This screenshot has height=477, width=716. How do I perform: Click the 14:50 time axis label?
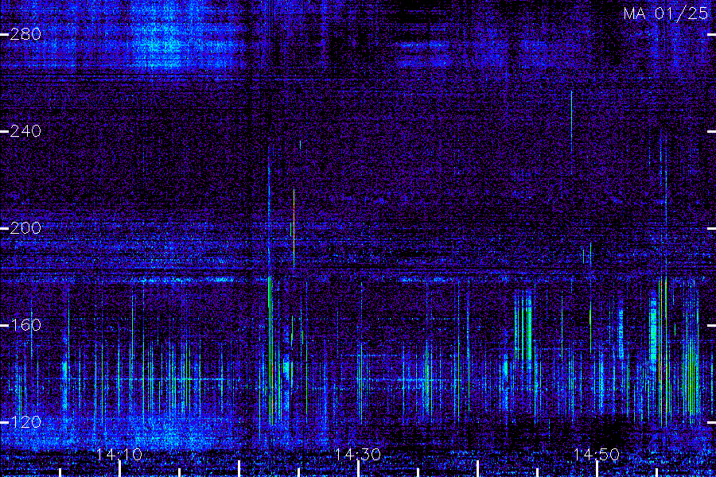coord(597,455)
